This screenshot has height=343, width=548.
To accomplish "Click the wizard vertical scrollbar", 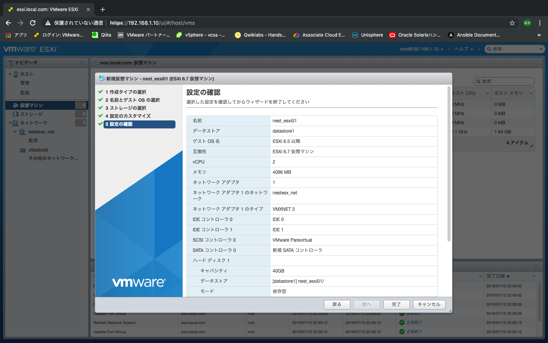I will coord(449,164).
